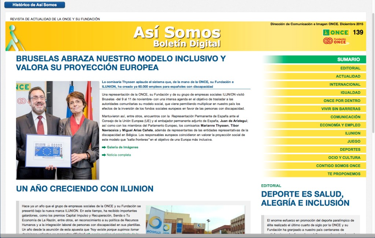Viewport: 375px width, 238px height.
Task: Open ECONOMÍA Y EMPLEO section
Action: point(315,125)
